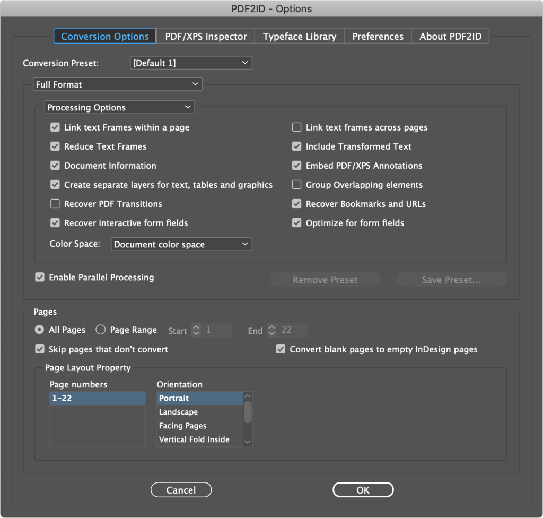Click the Cancel button

[x=181, y=489]
